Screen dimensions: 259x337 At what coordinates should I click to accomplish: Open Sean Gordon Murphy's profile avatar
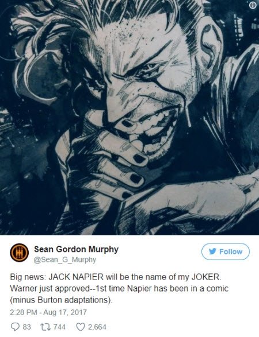tap(19, 253)
